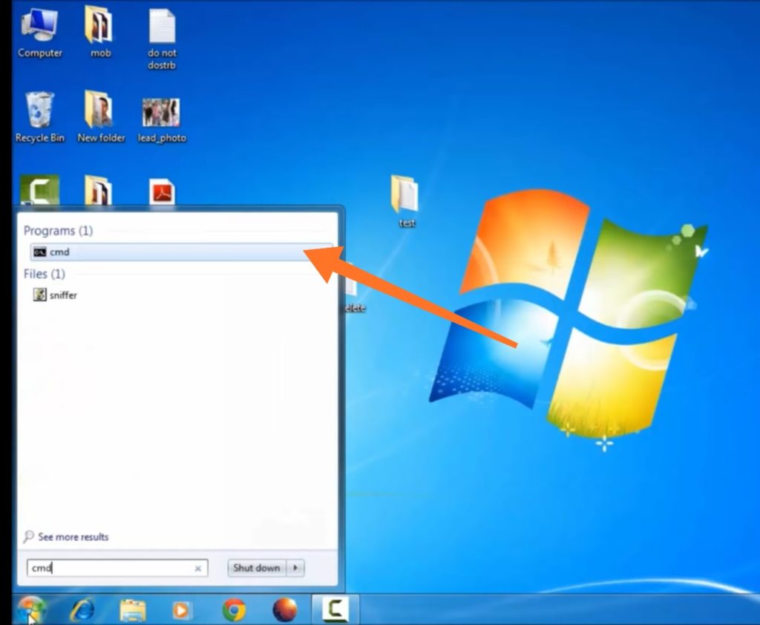Clear the search text with the X
Image resolution: width=760 pixels, height=625 pixels.
197,569
